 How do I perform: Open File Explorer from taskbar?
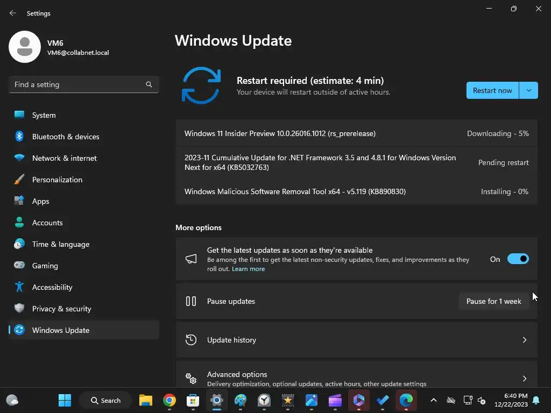[145, 400]
